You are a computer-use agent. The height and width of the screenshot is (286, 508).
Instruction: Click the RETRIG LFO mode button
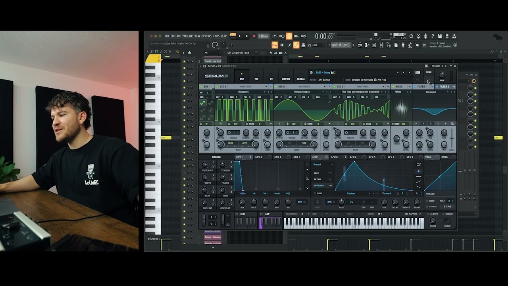[323, 179]
